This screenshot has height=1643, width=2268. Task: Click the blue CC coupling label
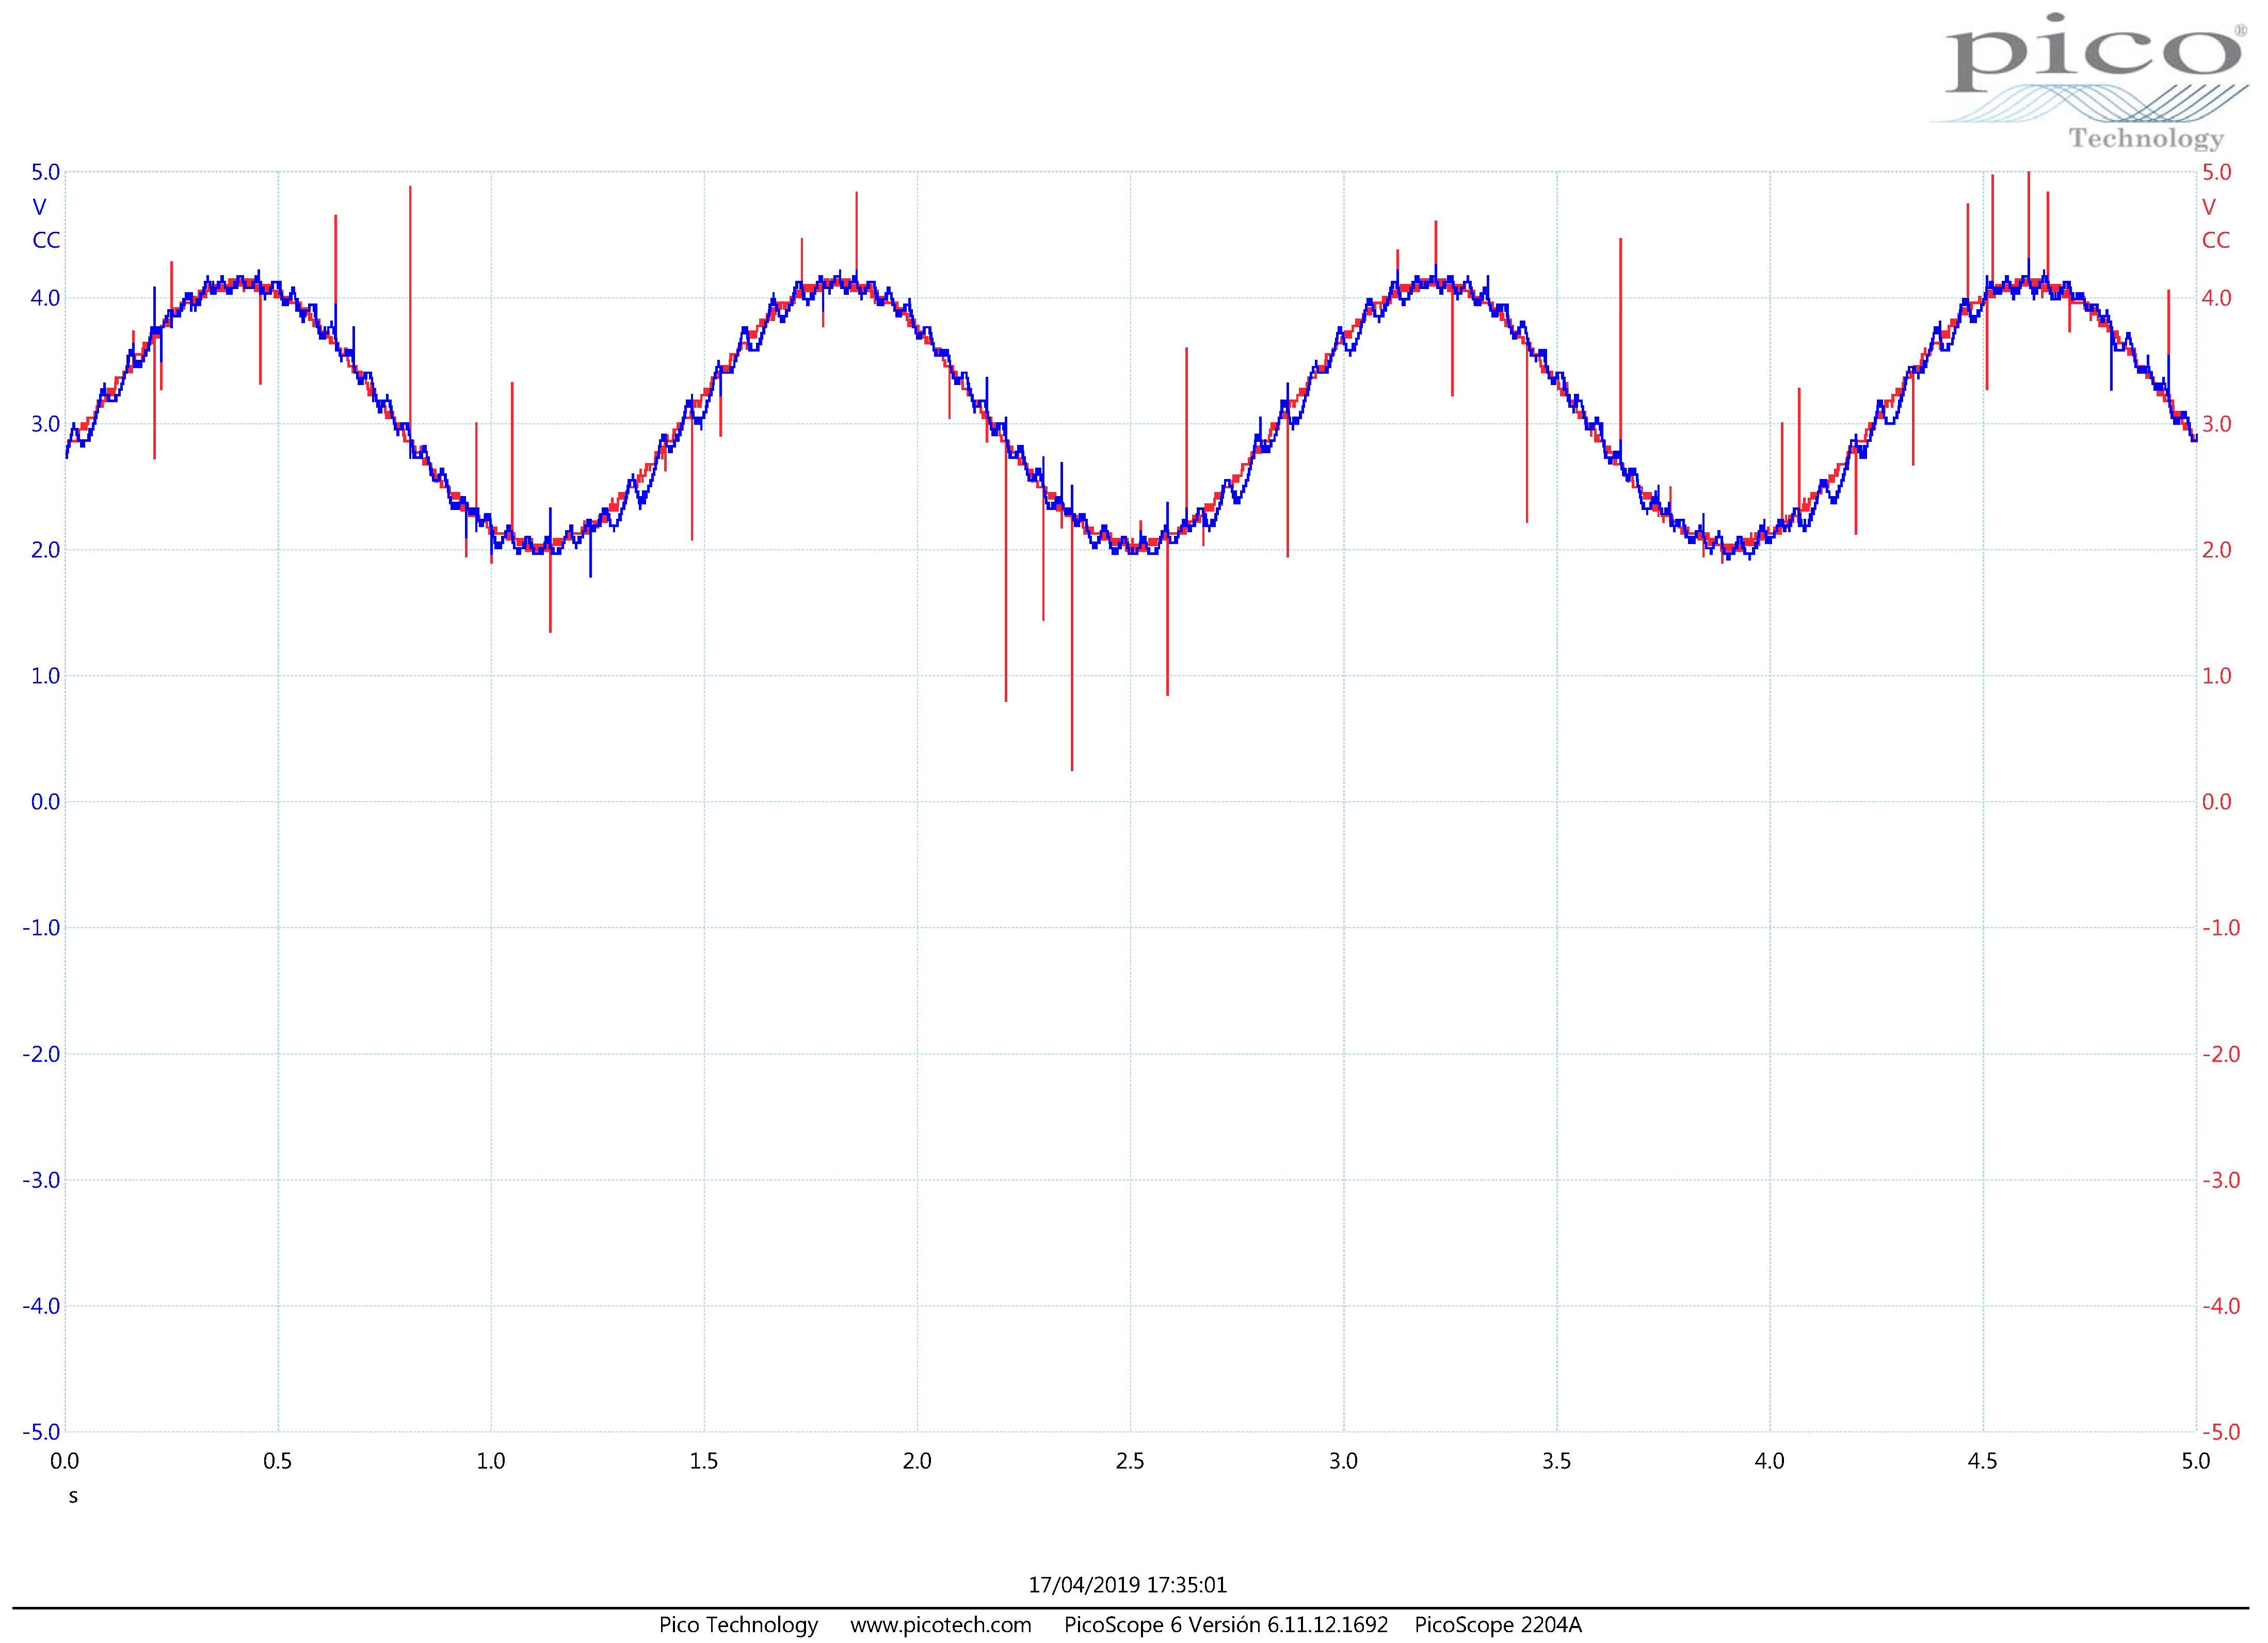[x=46, y=240]
